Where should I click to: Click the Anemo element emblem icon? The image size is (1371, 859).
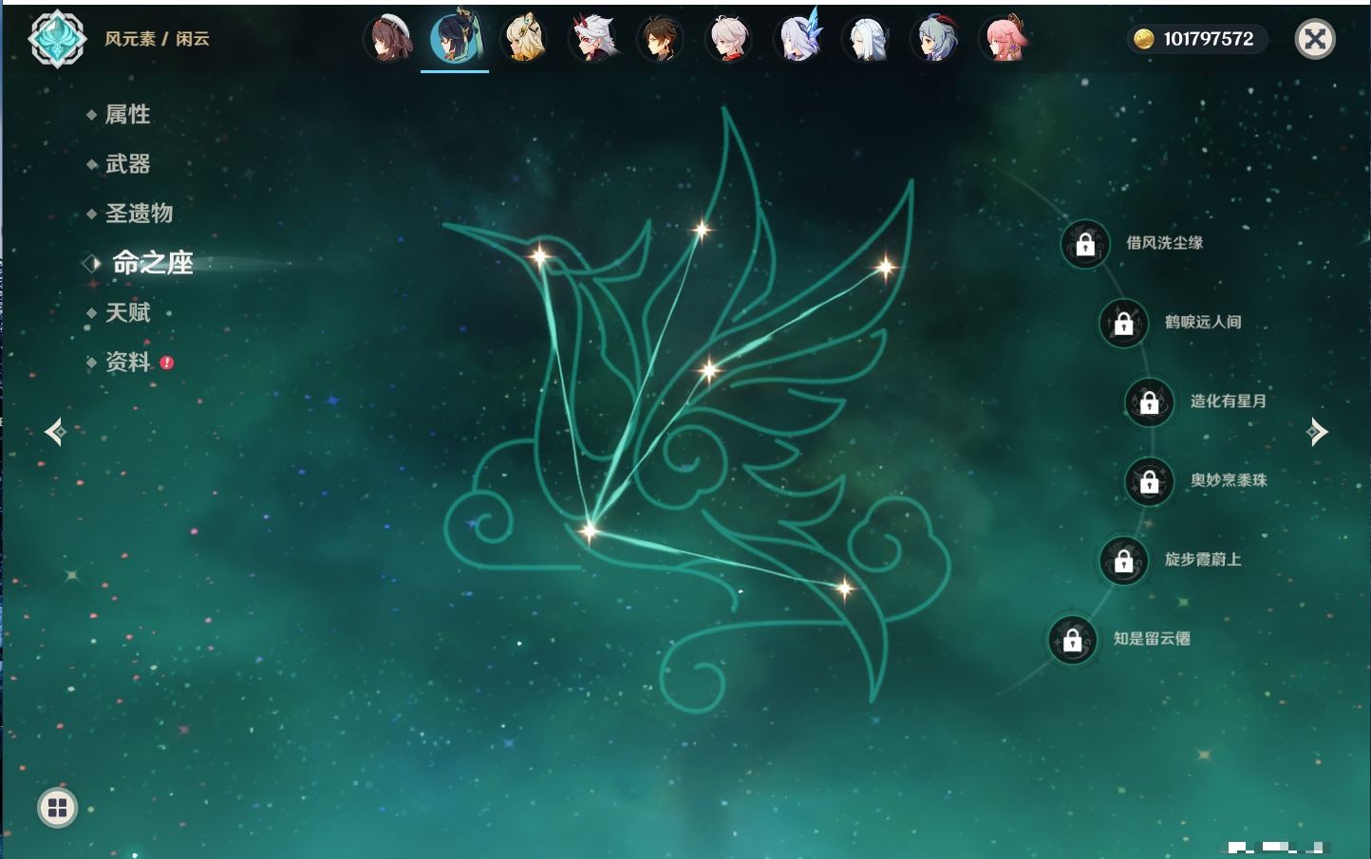(x=57, y=39)
